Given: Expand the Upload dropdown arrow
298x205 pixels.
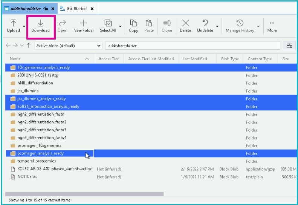Looking at the screenshot, I should (24, 27).
